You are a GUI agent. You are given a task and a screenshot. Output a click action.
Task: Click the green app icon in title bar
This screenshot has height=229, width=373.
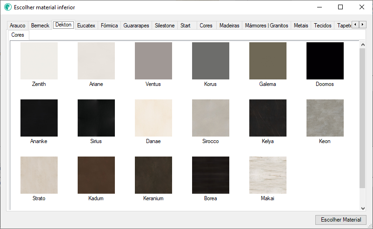8,7
